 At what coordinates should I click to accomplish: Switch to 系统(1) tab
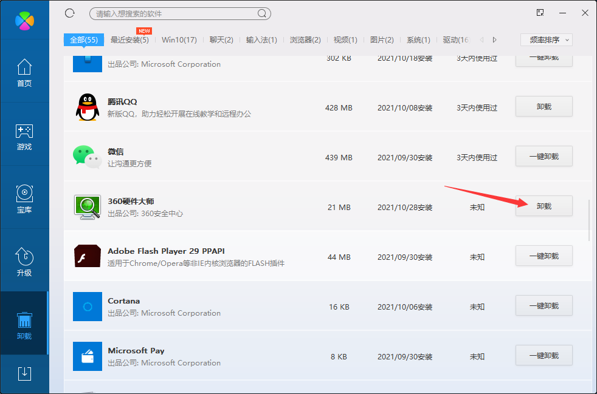pos(418,40)
